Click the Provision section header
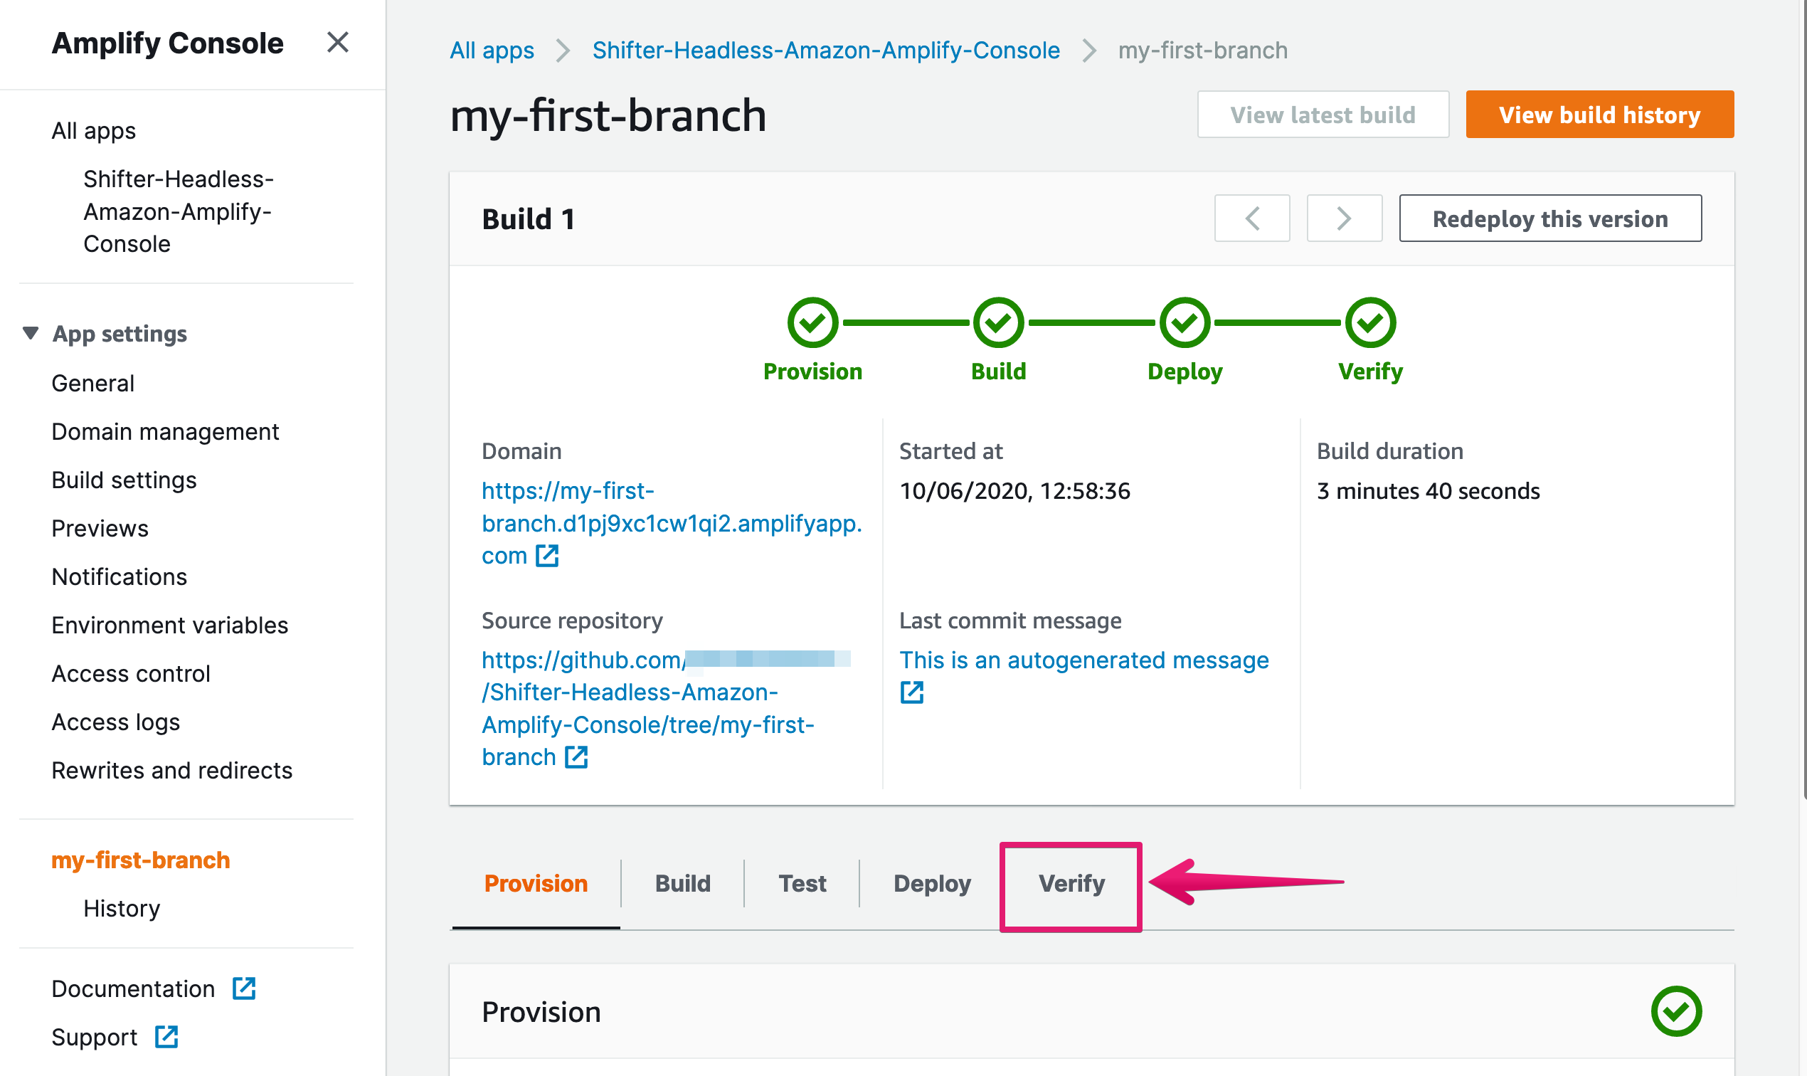Image resolution: width=1807 pixels, height=1076 pixels. click(1091, 1011)
